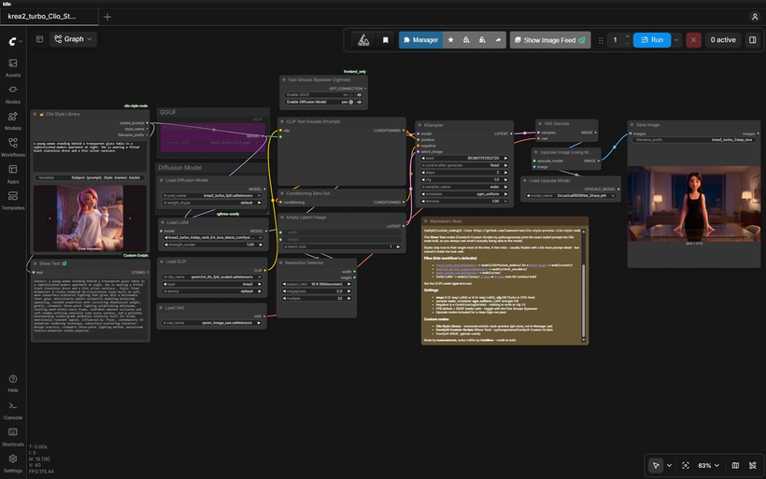Screen dimensions: 766x479
Task: Click the ComfyUI logo menu
Action: point(15,41)
